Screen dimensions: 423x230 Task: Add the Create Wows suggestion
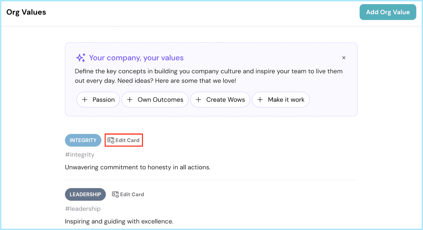(x=220, y=100)
